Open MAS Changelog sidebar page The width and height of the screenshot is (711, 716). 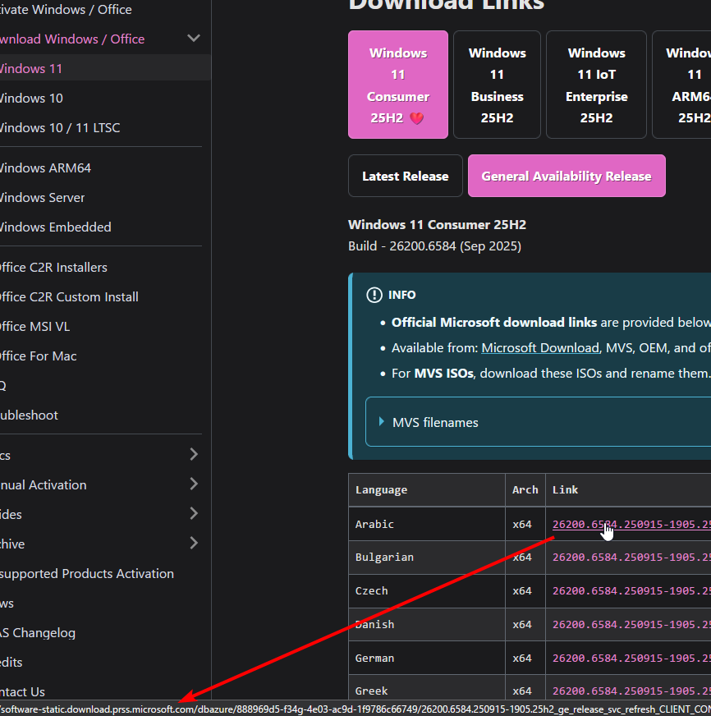point(38,633)
